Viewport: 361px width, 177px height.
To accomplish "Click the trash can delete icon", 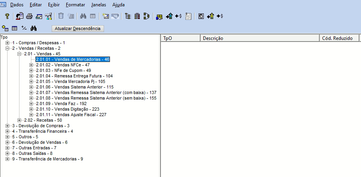I will [x=61, y=17].
